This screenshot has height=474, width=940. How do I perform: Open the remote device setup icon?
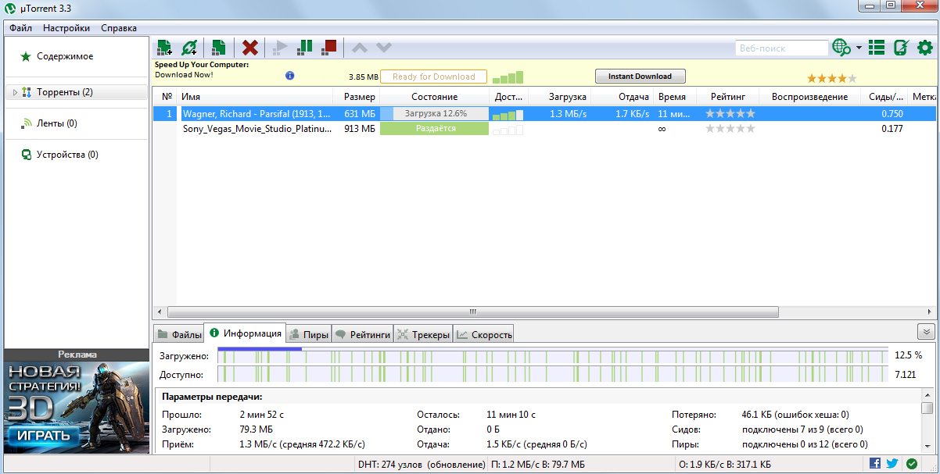click(901, 48)
